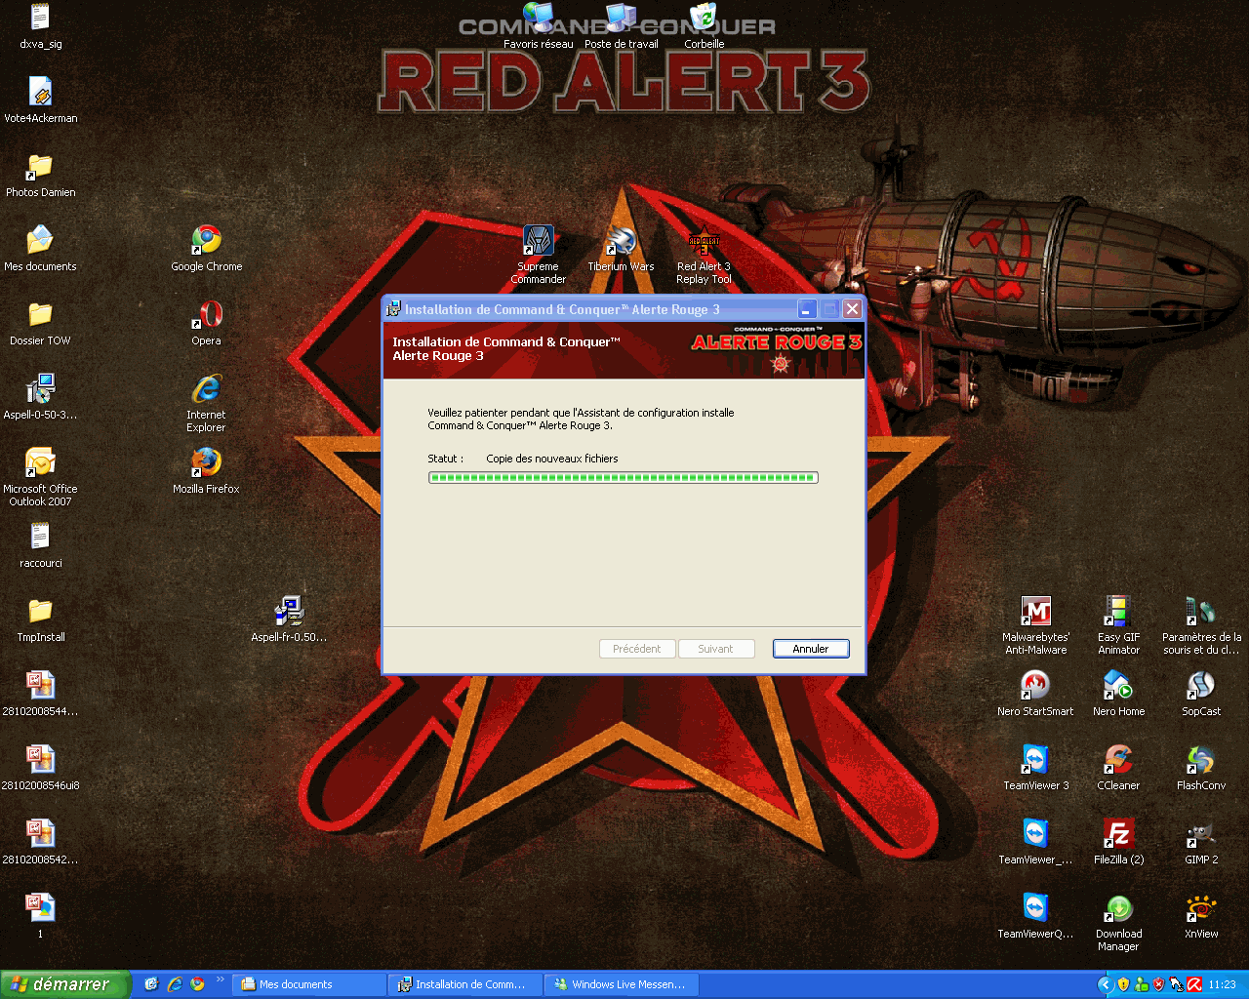
Task: Launch Internet Explorer from the quick launch bar
Action: coord(175,984)
